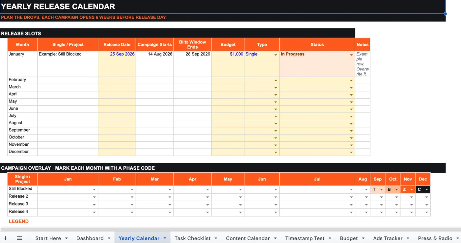This screenshot has width=461, height=243.
Task: Open Release 2 Jan phase dropdown
Action: click(x=94, y=197)
